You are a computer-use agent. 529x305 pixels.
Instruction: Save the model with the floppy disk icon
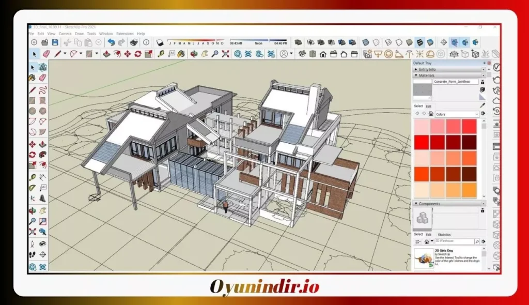pyautogui.click(x=55, y=42)
